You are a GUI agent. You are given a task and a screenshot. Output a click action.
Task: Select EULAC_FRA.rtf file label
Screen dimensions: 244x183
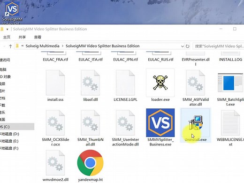[55, 60]
